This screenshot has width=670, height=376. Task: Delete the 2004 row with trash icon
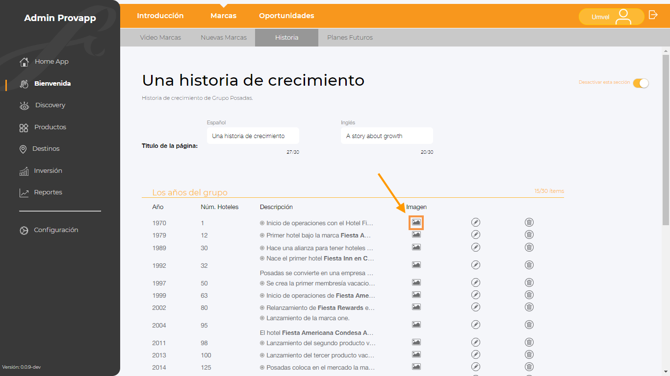click(x=529, y=325)
